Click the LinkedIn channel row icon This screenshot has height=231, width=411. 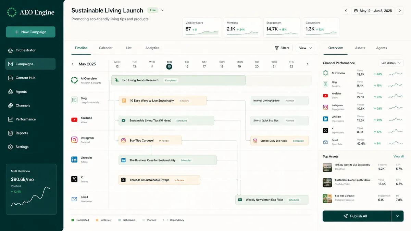tap(74, 159)
